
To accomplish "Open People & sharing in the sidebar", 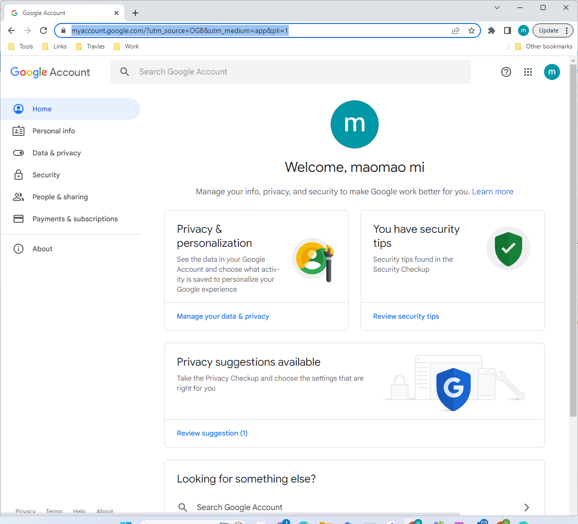I will (70, 197).
